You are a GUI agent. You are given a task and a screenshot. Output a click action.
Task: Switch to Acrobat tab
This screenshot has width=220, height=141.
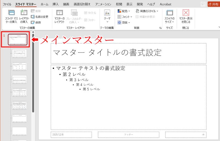166,4
